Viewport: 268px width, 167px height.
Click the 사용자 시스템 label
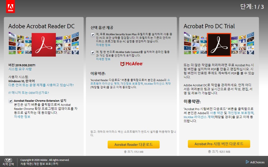(18, 77)
